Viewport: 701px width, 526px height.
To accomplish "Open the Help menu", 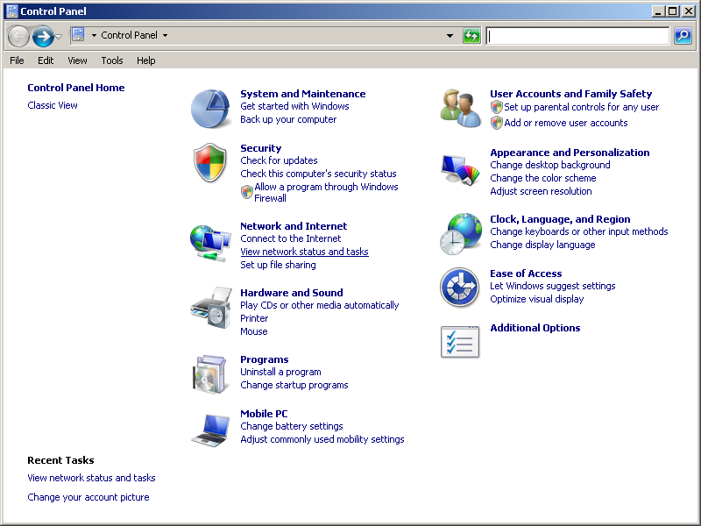I will coord(145,60).
